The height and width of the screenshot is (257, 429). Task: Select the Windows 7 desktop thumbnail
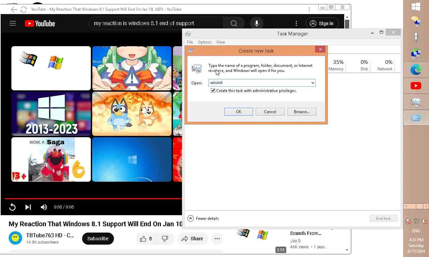pyautogui.click(x=132, y=159)
